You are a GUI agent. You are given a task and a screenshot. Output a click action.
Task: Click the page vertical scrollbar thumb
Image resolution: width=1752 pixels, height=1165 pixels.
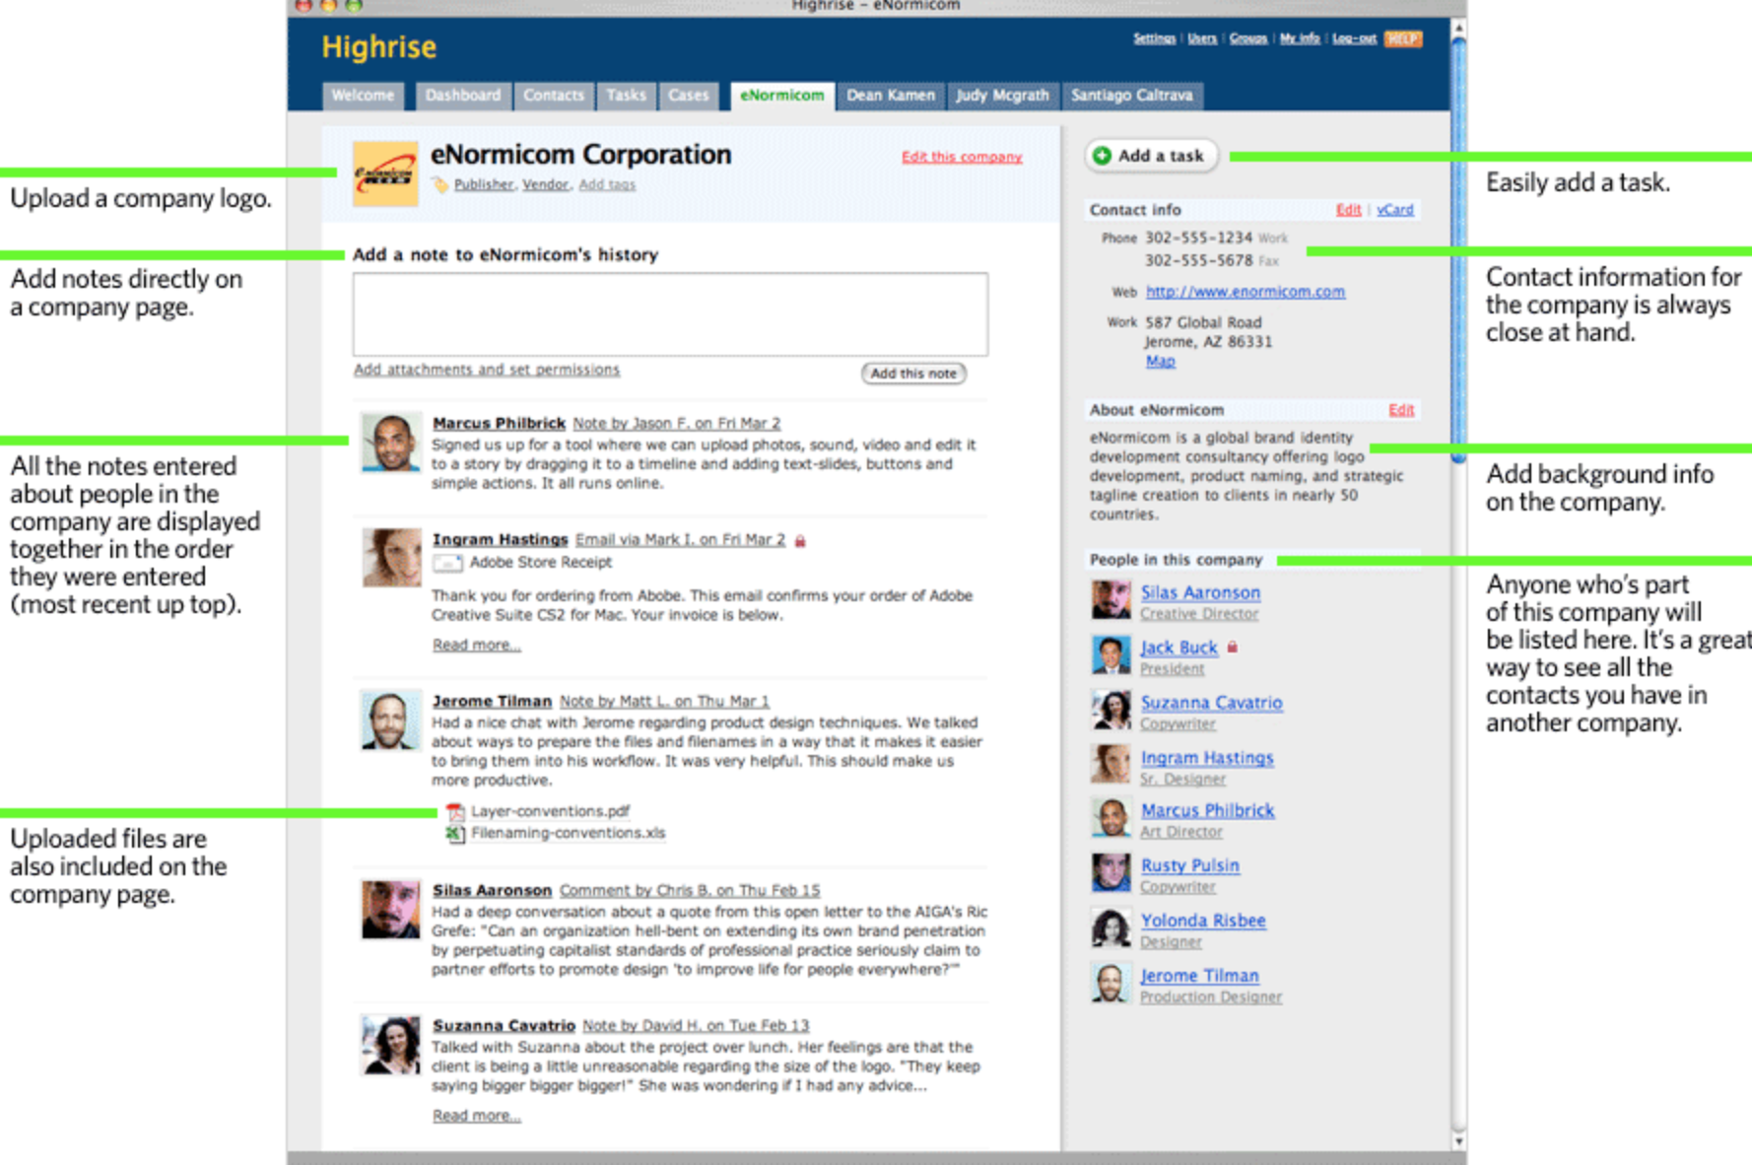tap(1458, 250)
